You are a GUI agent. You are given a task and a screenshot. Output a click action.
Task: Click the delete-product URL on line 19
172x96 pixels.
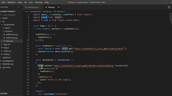click(x=84, y=66)
